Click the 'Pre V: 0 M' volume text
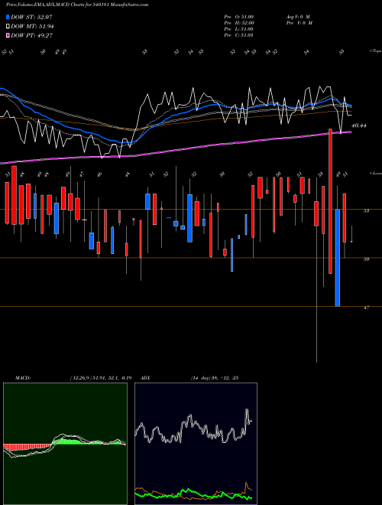The height and width of the screenshot is (505, 382). (x=299, y=23)
